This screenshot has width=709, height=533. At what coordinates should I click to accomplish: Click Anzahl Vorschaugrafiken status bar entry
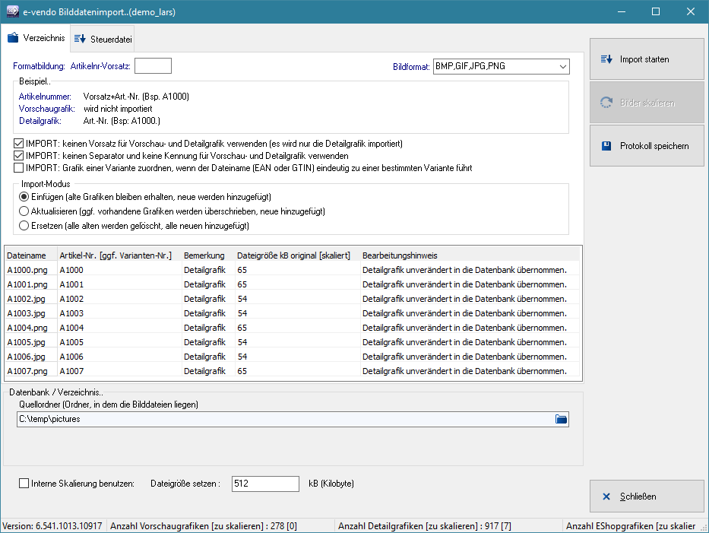point(204,526)
